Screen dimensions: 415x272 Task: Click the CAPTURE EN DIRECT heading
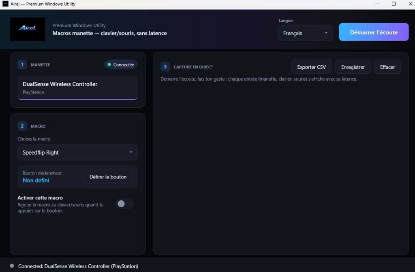[x=193, y=67]
